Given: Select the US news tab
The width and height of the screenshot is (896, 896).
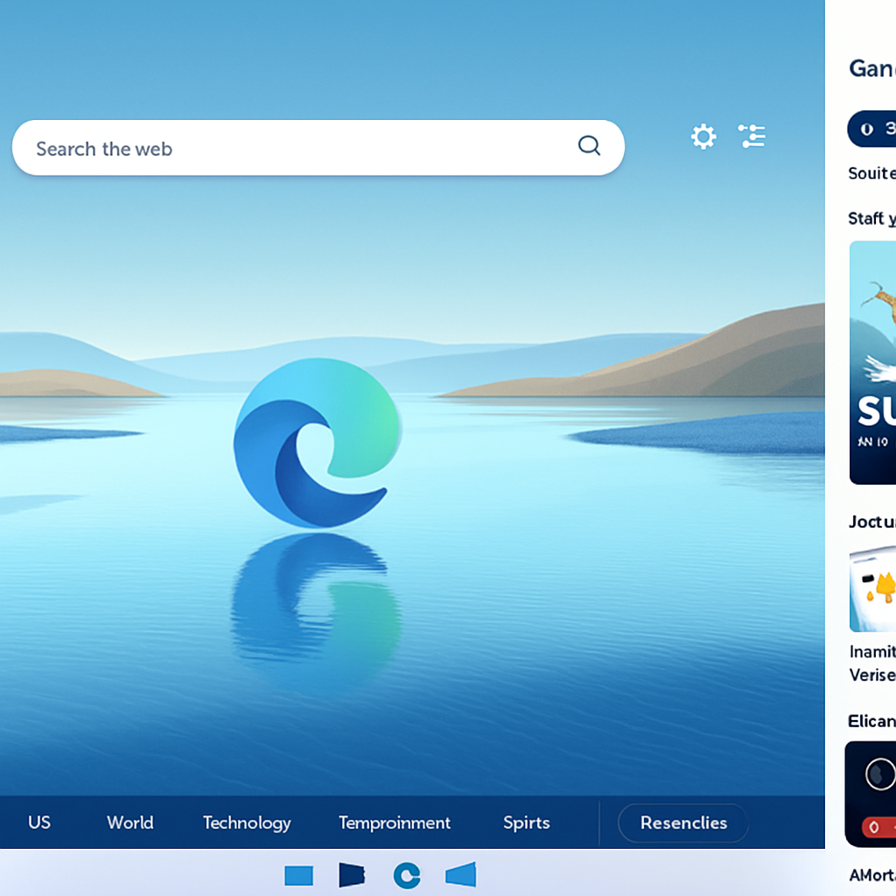Looking at the screenshot, I should point(39,822).
